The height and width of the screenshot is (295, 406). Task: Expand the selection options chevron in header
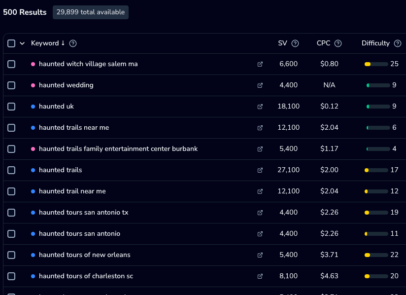point(22,43)
